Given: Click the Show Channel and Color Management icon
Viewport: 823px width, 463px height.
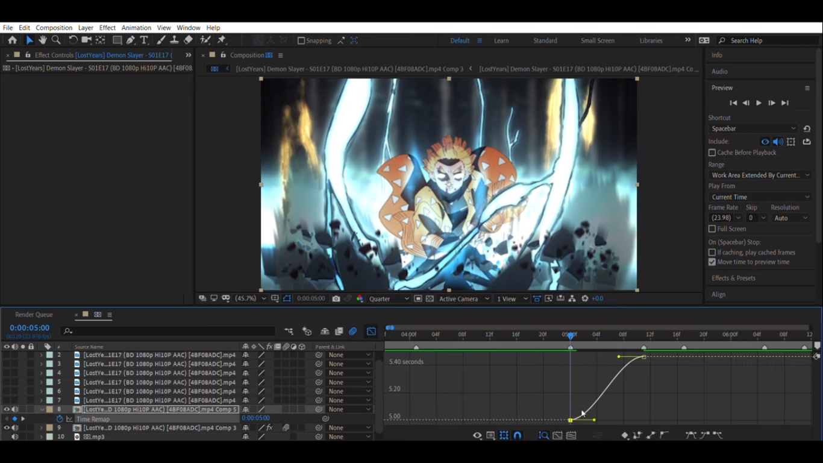Looking at the screenshot, I should [x=360, y=298].
